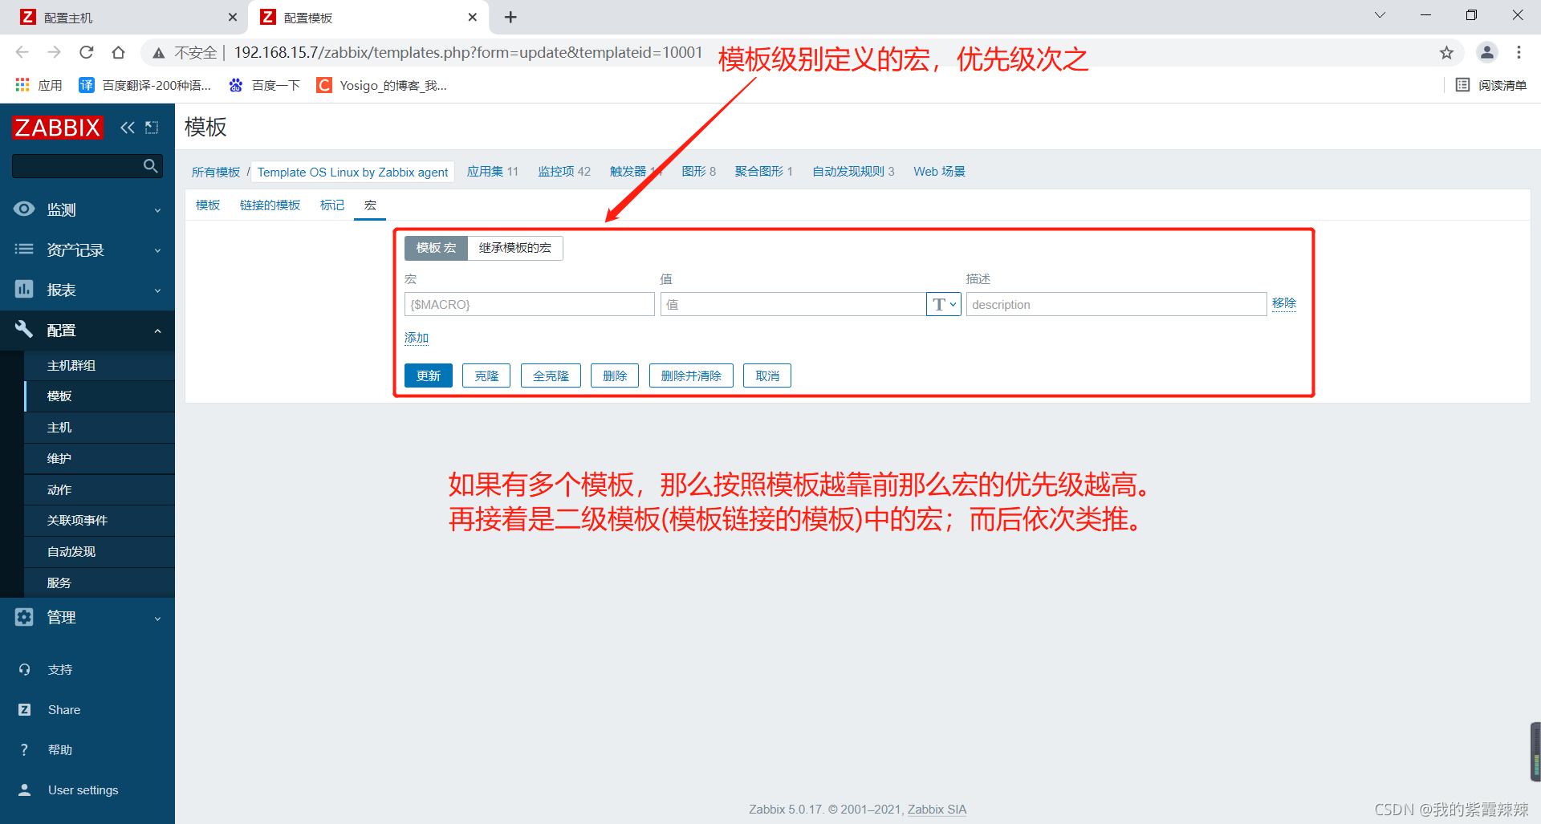Expand the 资产记录 menu chevron
Viewport: 1541px width, 824px height.
(157, 250)
